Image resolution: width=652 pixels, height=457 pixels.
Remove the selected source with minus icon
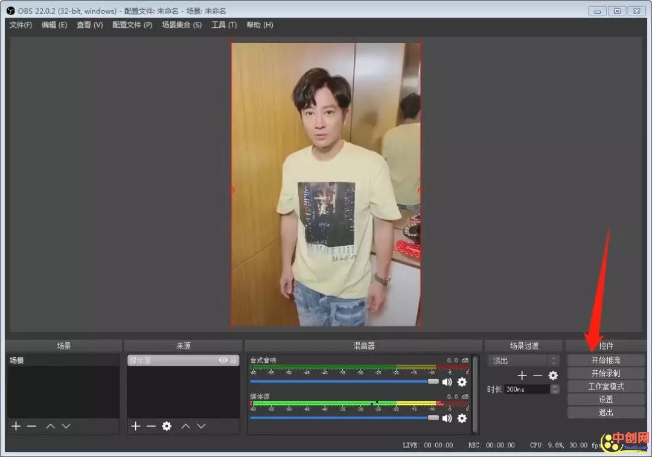point(151,426)
